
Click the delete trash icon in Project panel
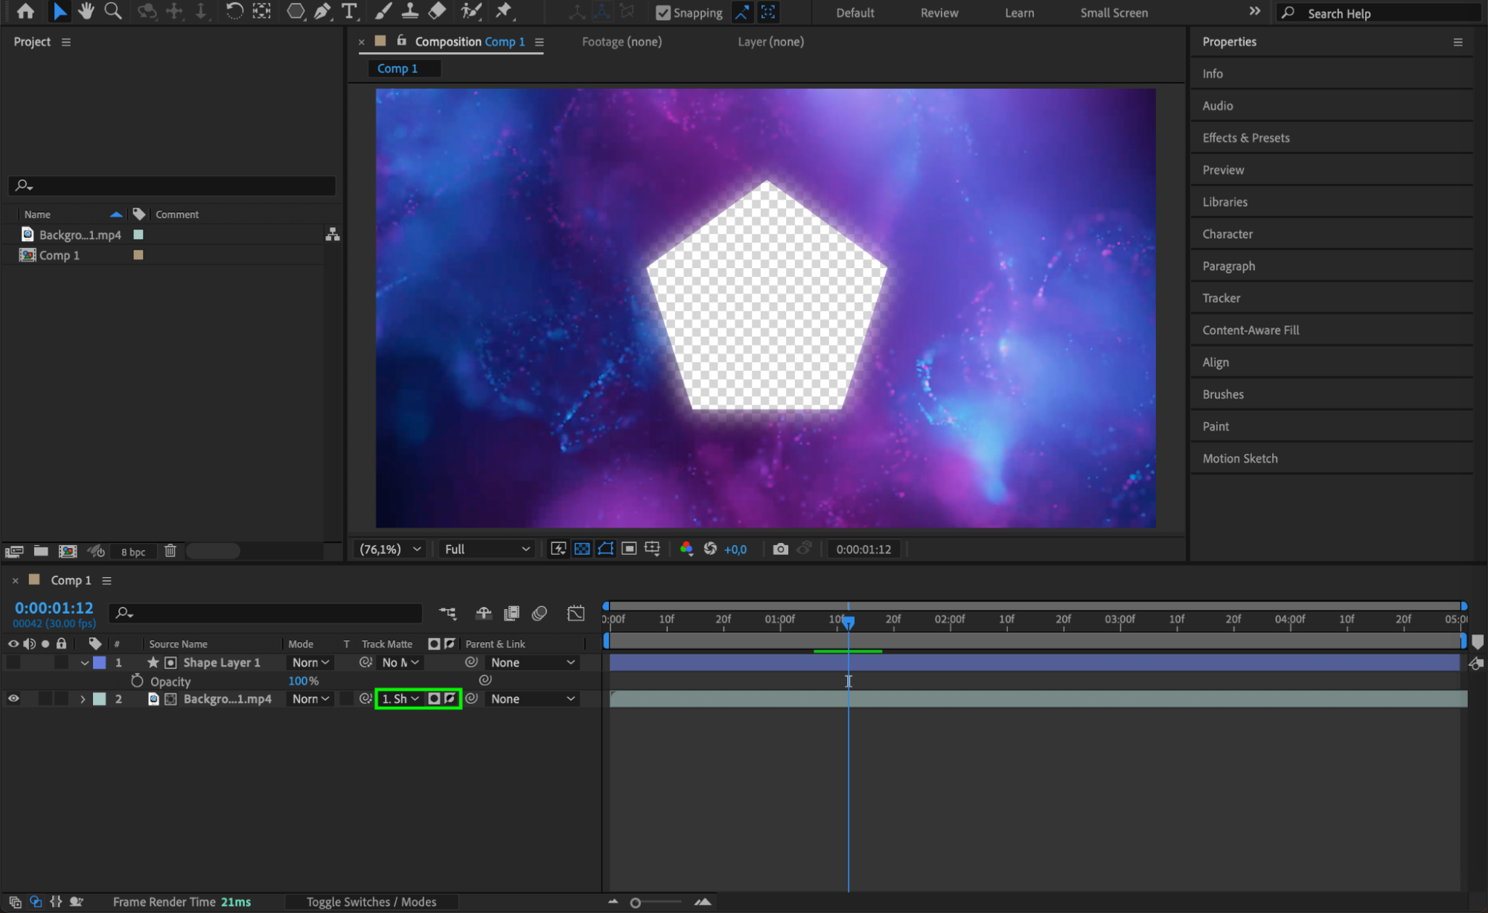coord(170,551)
